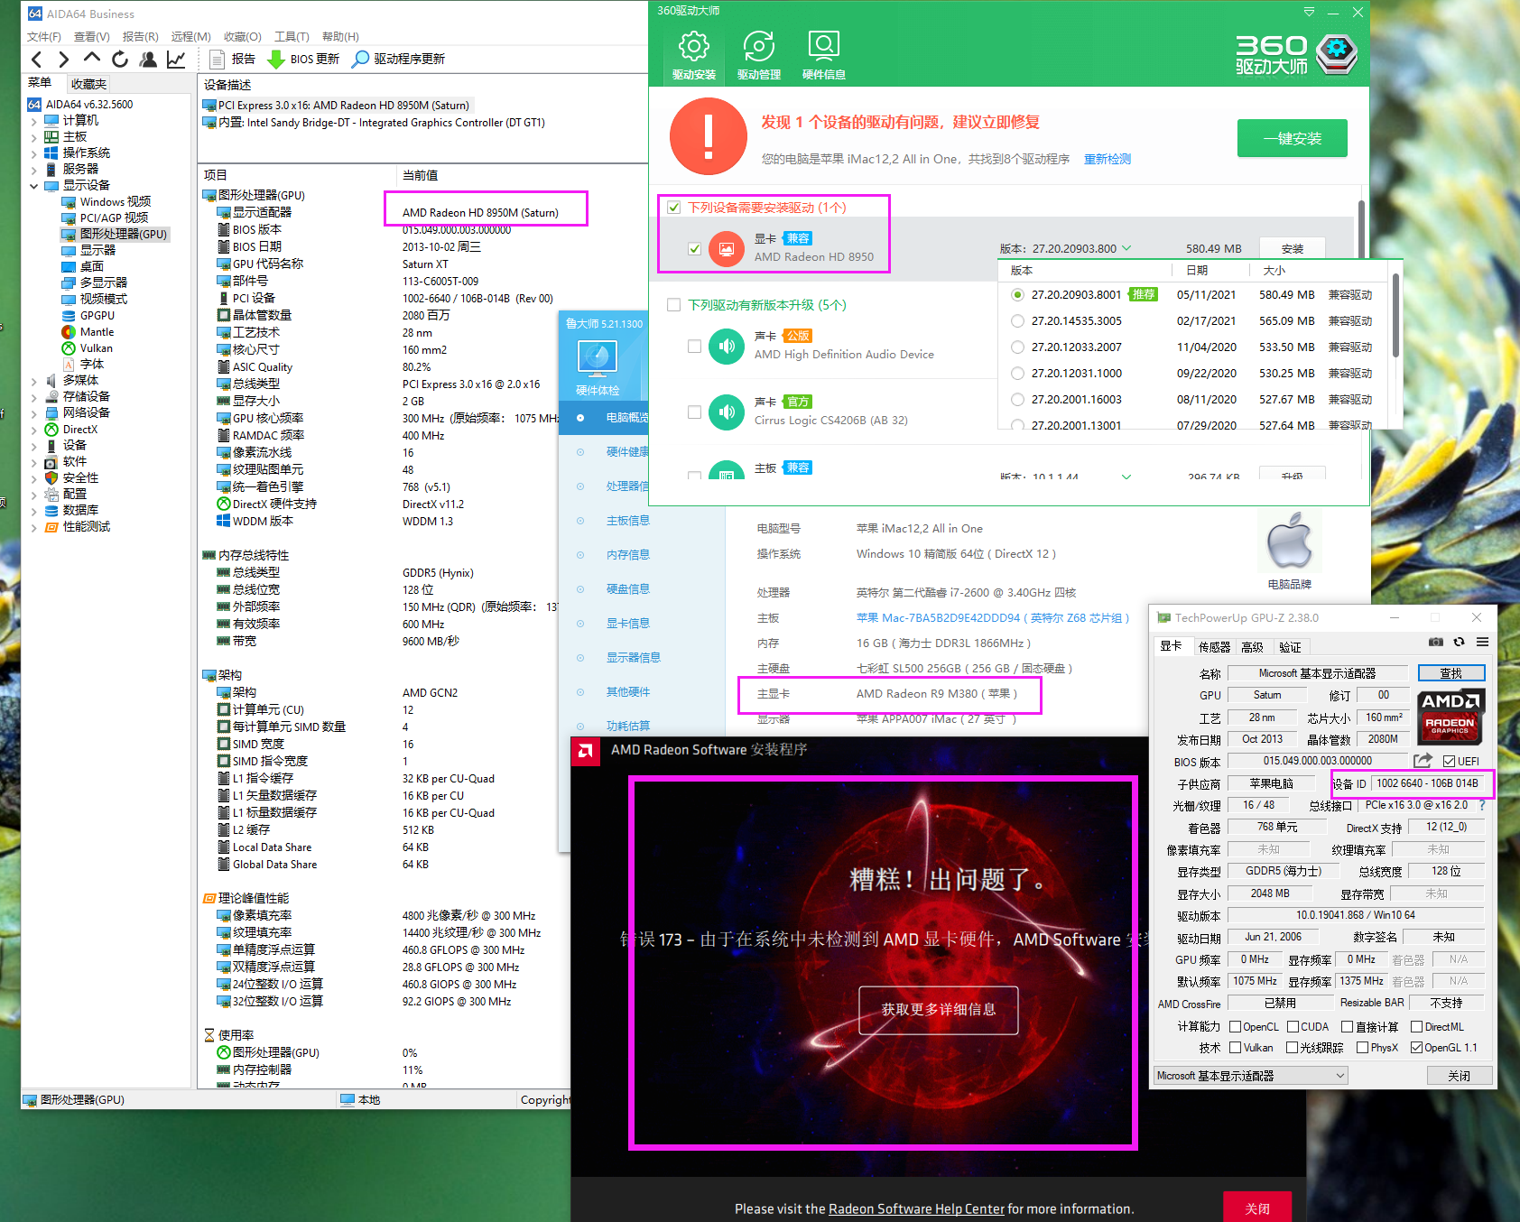This screenshot has height=1222, width=1520.
Task: Select the GPGPU item in AIDA64 tree
Action: 97,316
